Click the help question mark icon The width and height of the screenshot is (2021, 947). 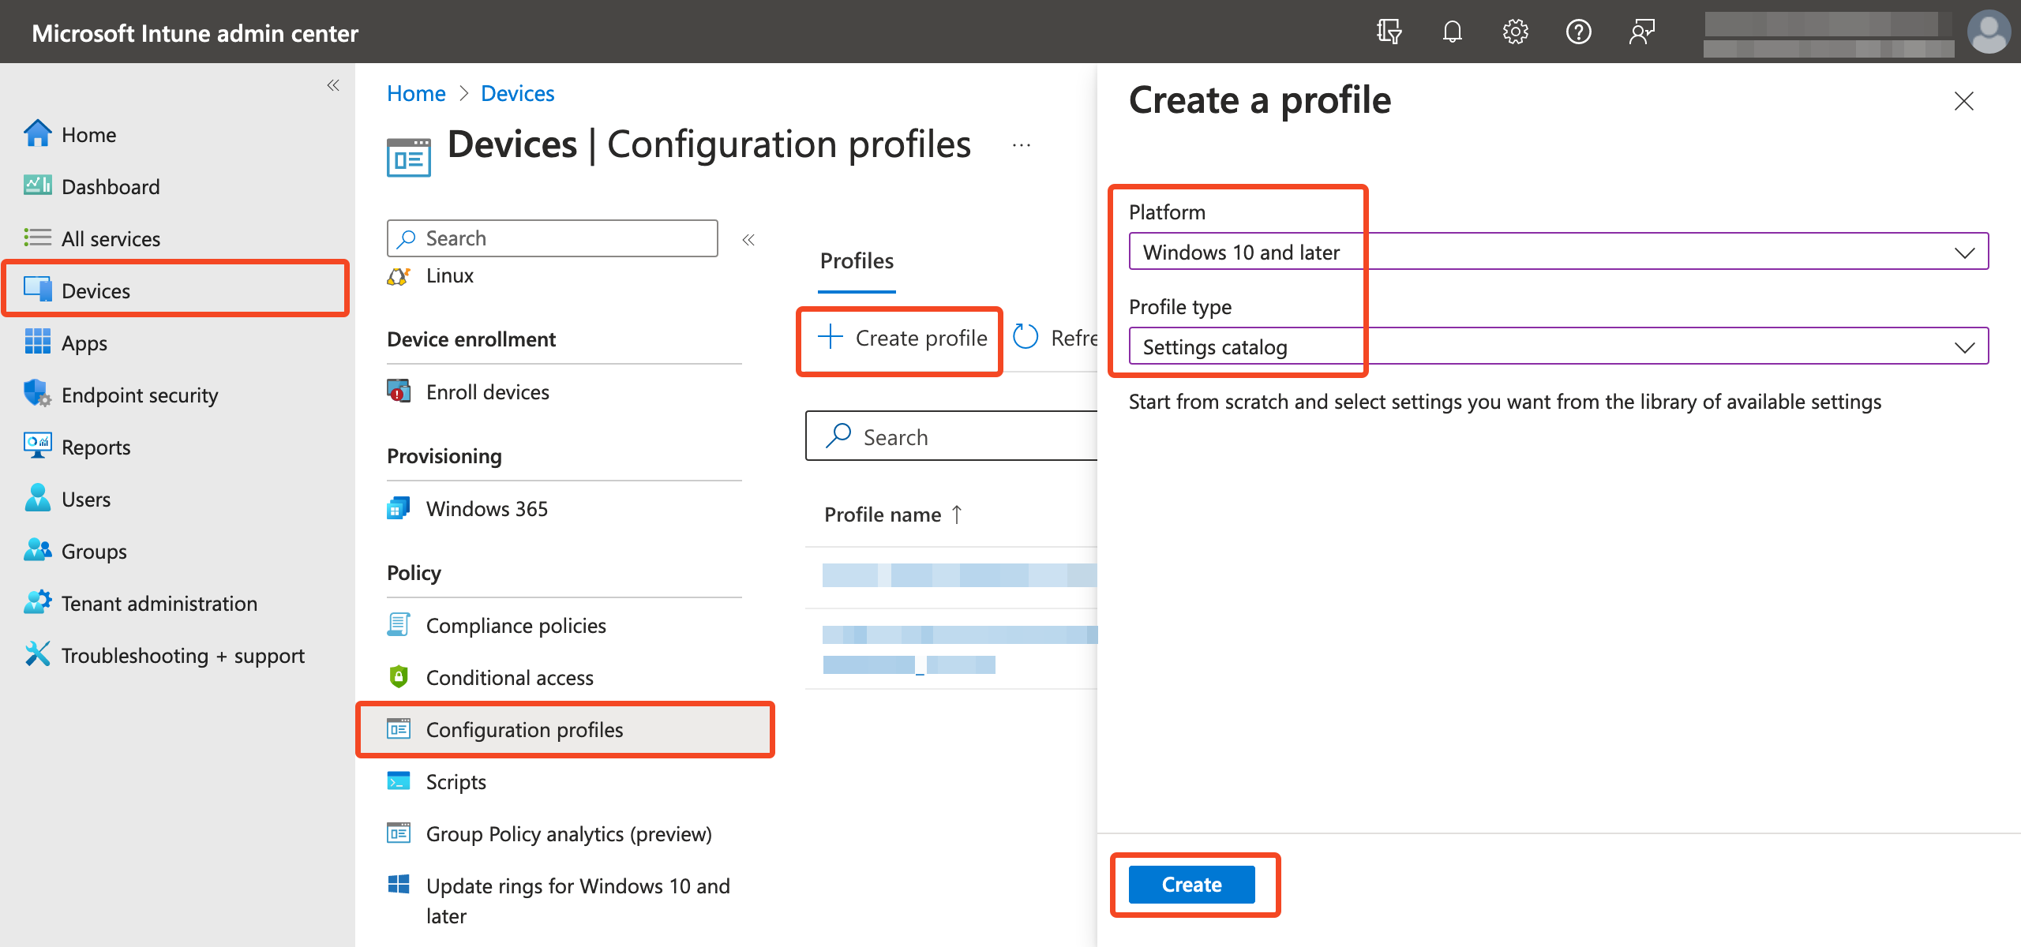[1578, 32]
